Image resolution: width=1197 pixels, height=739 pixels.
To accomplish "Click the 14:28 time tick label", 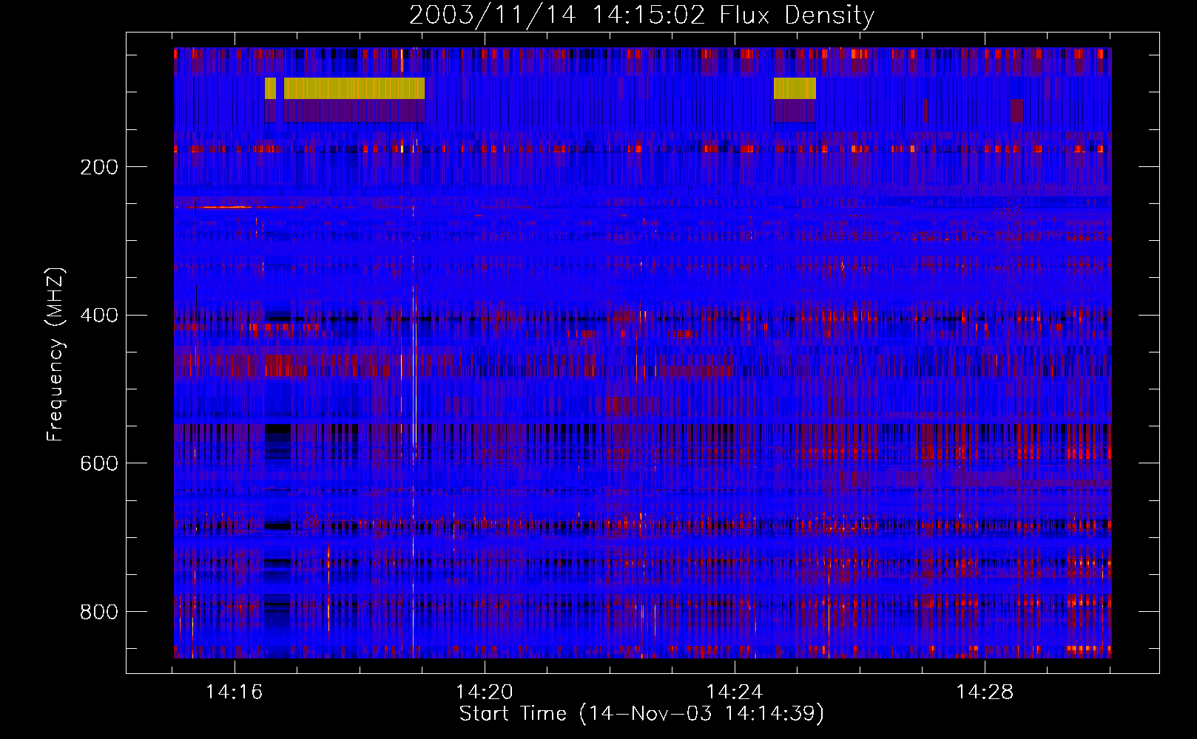I will [x=984, y=692].
